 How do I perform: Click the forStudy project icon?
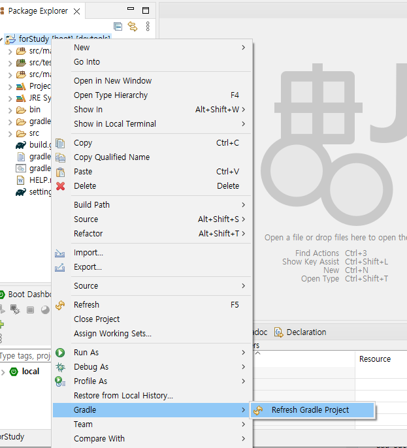[x=10, y=39]
